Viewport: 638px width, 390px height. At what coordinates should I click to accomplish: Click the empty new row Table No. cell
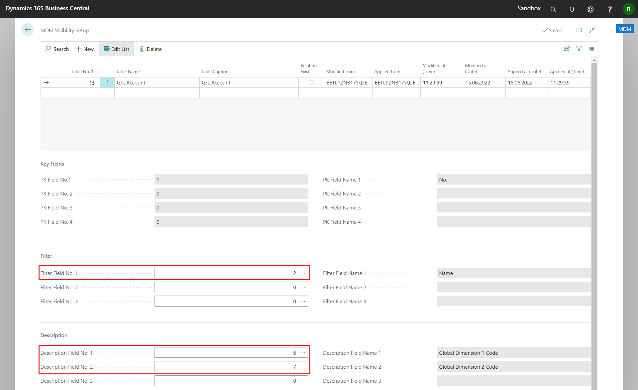pyautogui.click(x=76, y=93)
